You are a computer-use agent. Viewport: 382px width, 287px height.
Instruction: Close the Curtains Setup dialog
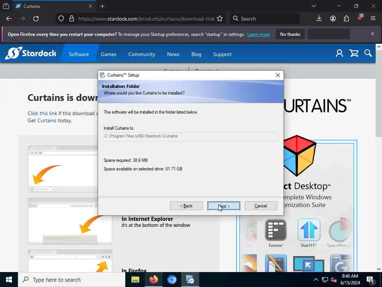pos(278,75)
